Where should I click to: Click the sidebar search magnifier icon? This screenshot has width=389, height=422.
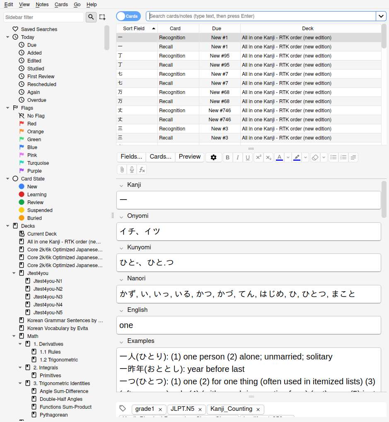click(91, 17)
